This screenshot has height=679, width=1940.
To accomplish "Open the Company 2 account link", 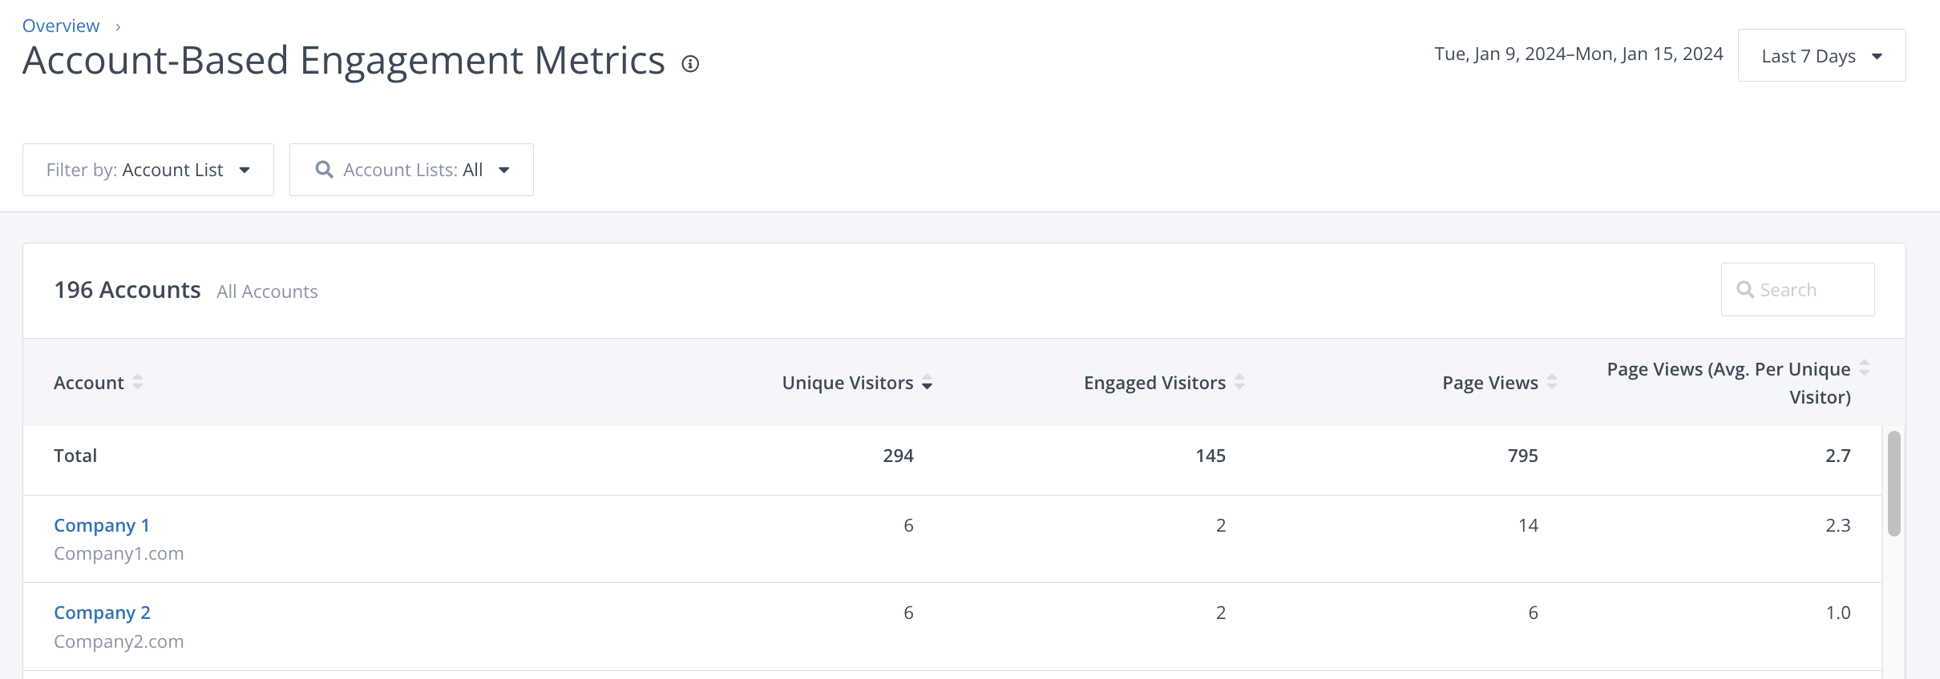I will point(102,613).
